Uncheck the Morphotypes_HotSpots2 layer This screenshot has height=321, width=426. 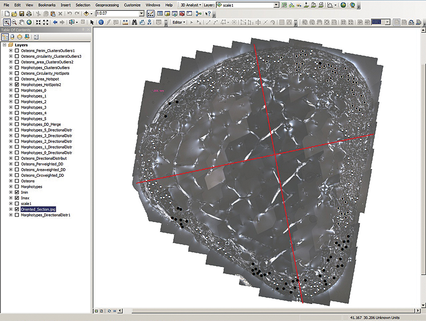17,85
